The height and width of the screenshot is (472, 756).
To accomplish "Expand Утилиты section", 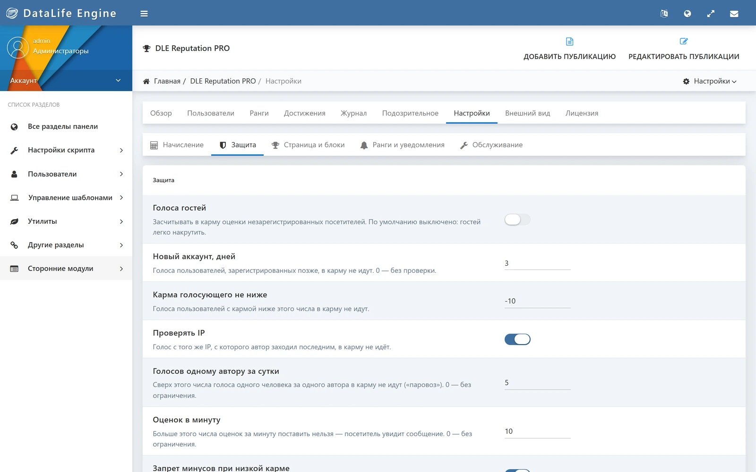I will point(66,221).
